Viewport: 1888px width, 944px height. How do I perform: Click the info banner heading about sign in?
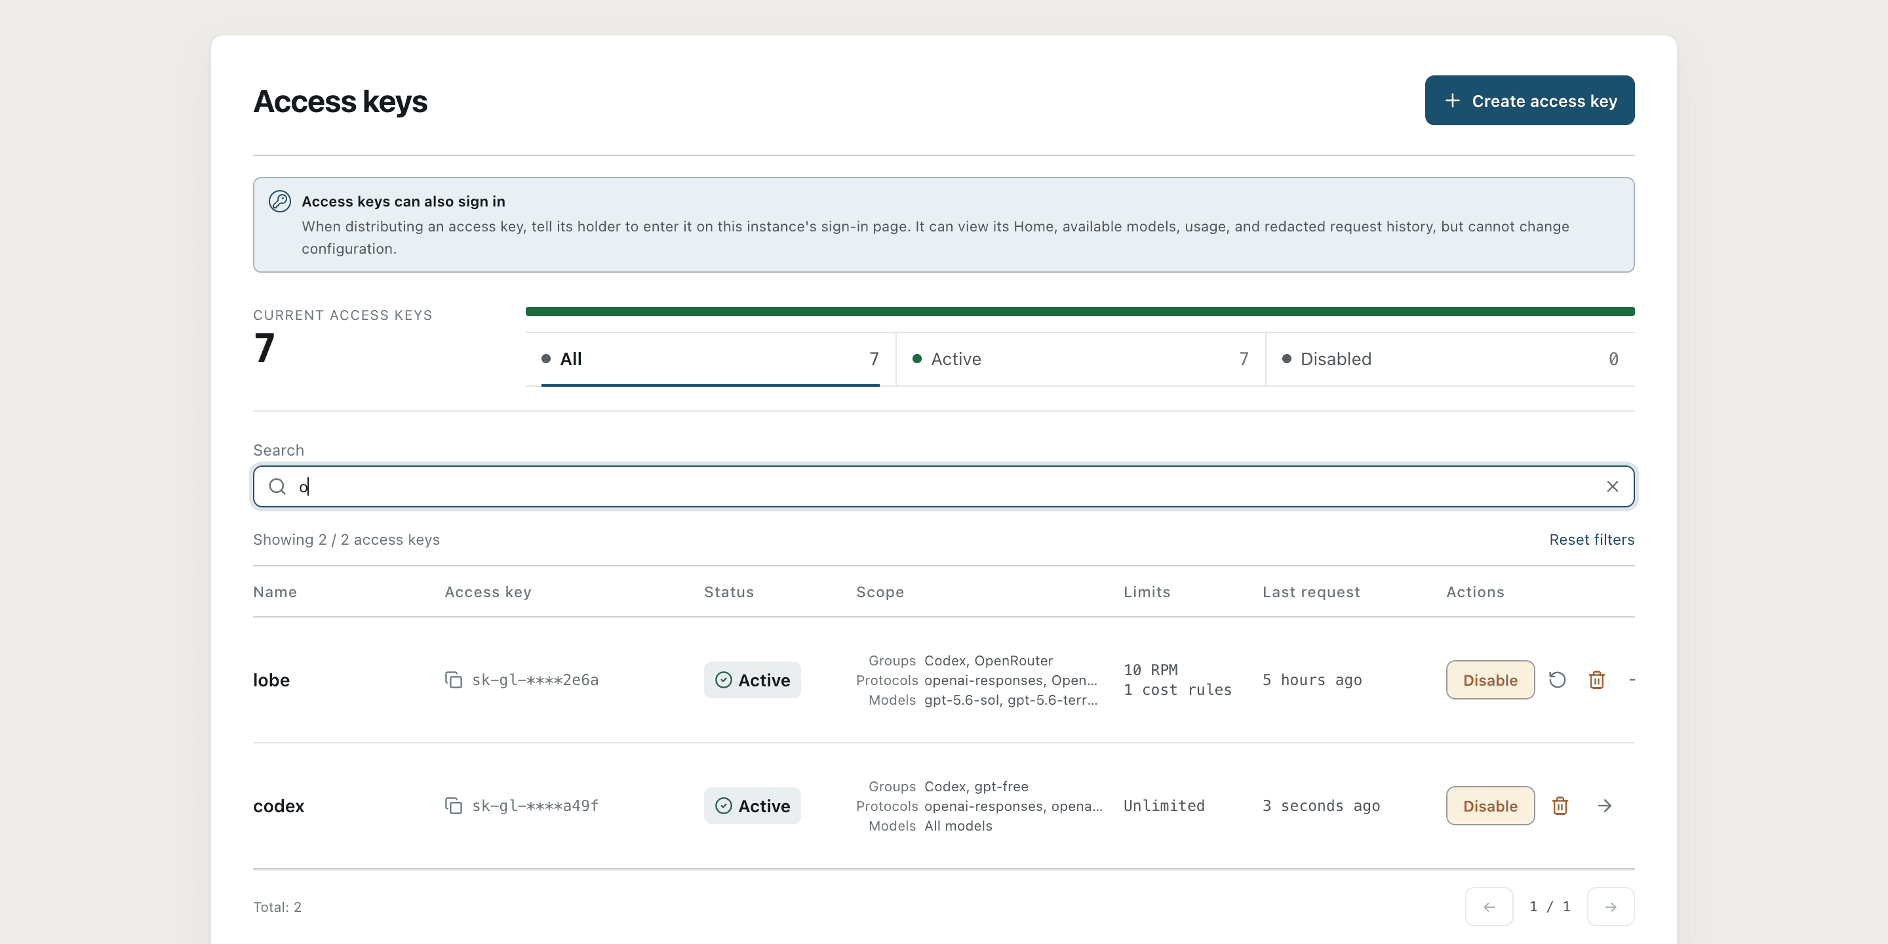click(x=403, y=201)
